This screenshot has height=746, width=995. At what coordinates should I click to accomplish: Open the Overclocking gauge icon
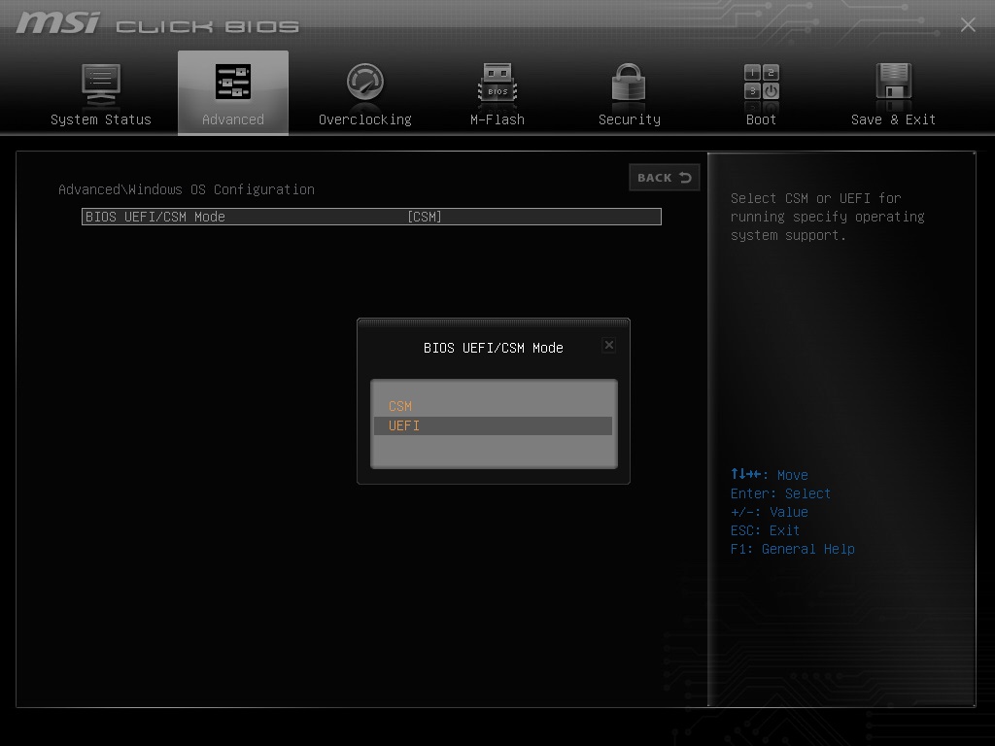point(365,82)
